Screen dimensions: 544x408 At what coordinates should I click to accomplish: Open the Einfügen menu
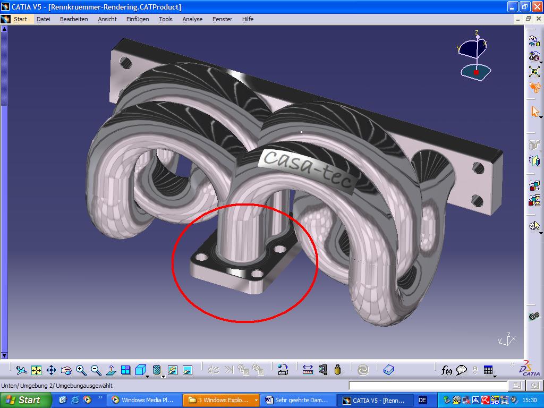pyautogui.click(x=138, y=19)
